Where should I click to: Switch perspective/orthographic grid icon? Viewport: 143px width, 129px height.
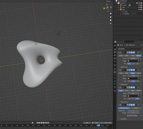coord(110,24)
